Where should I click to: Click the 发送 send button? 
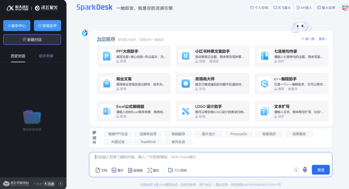[x=320, y=170]
